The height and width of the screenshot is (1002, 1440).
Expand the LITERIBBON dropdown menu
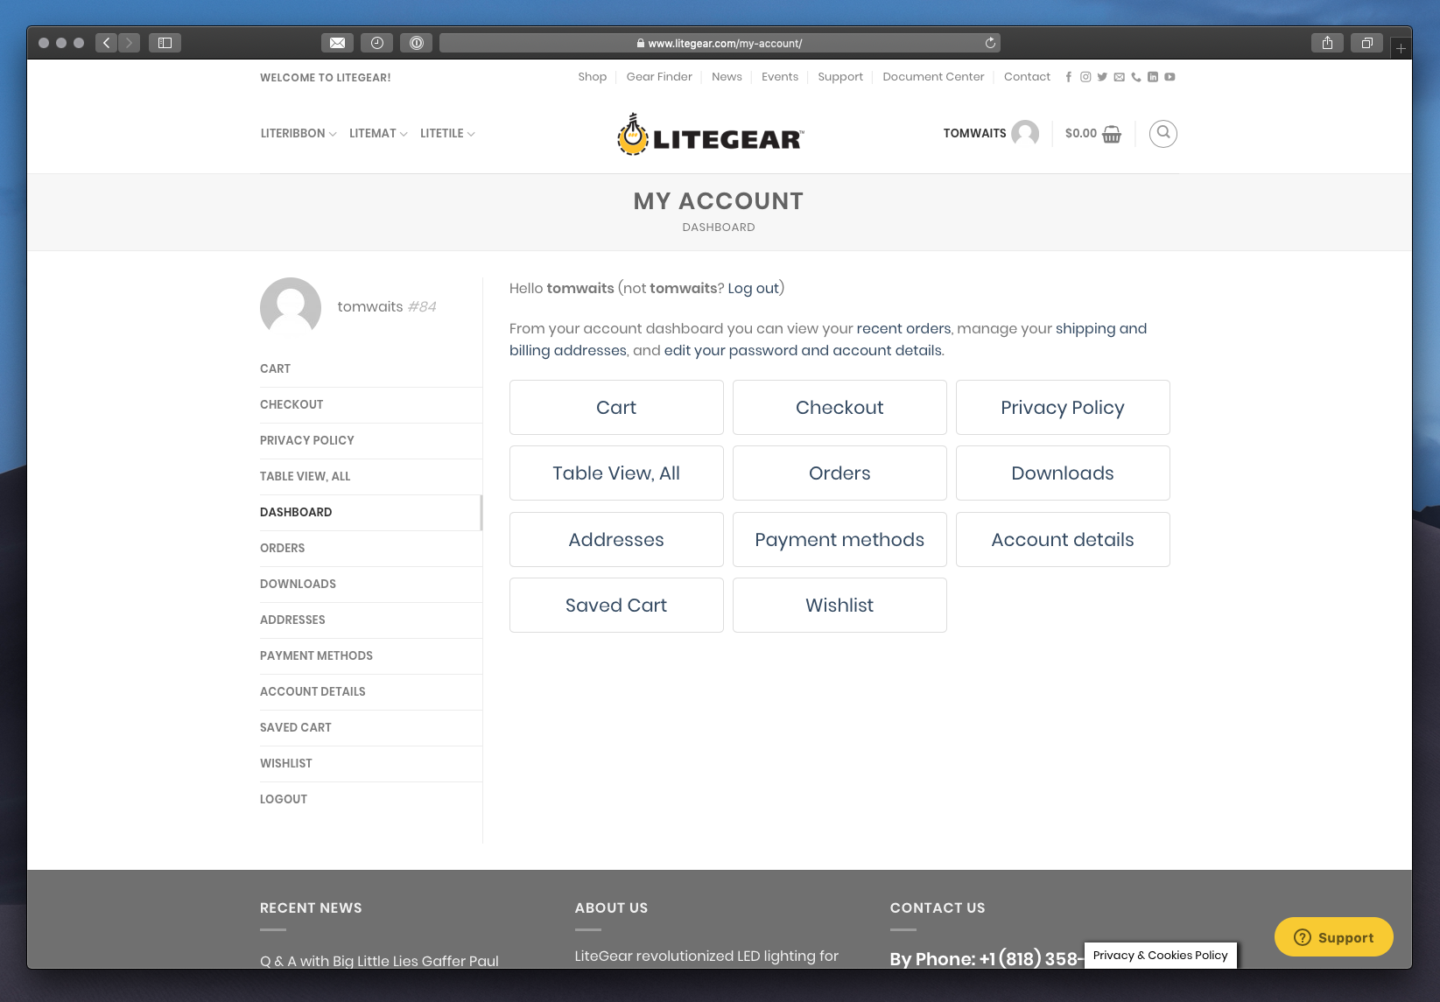pyautogui.click(x=299, y=133)
